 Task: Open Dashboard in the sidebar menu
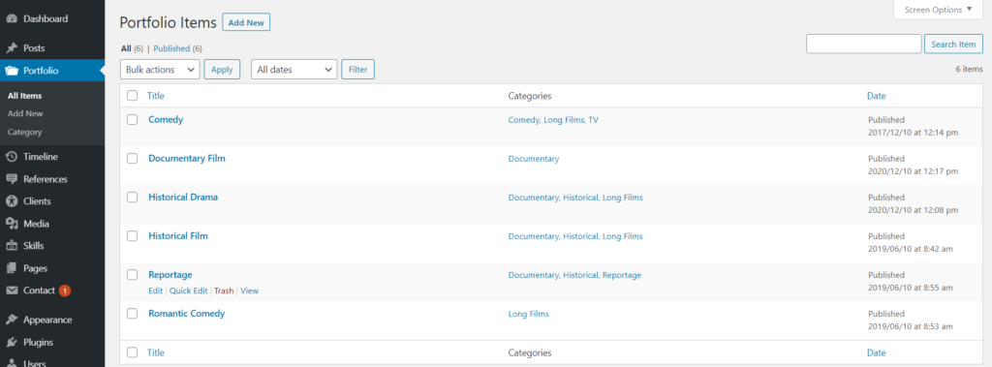(x=46, y=19)
